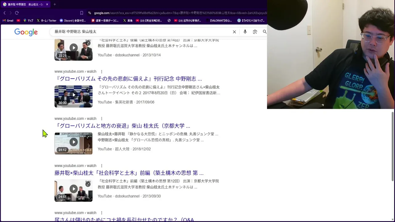Clear the search box with the X icon
Screen dimensions: 395x222
234,32
